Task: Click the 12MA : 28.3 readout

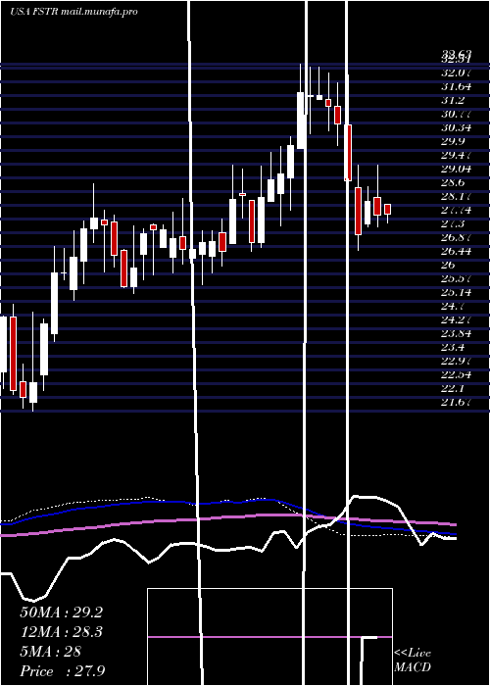Action: [61, 632]
